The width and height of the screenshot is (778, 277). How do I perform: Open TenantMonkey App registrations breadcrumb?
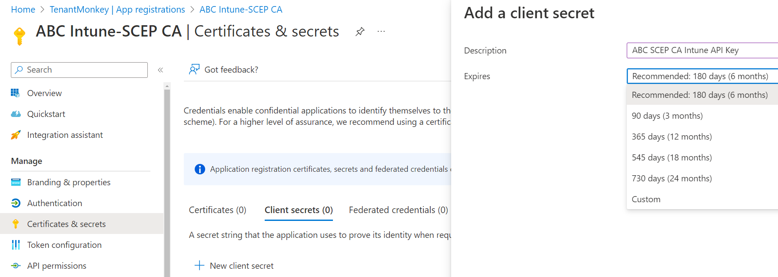117,10
